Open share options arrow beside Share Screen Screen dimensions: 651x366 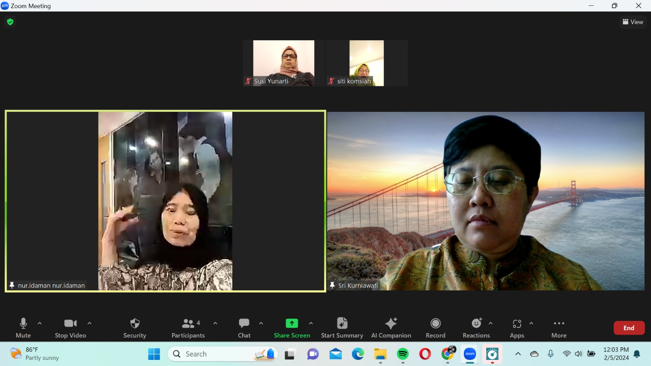(x=311, y=323)
